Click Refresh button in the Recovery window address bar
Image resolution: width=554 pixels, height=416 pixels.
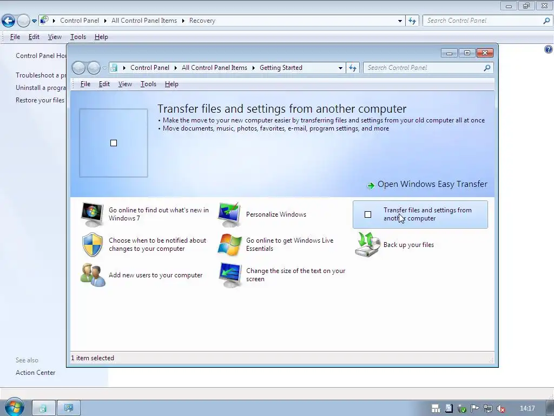pyautogui.click(x=412, y=21)
